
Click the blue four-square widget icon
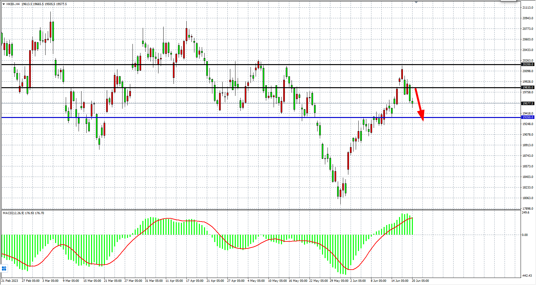(x=4, y=268)
